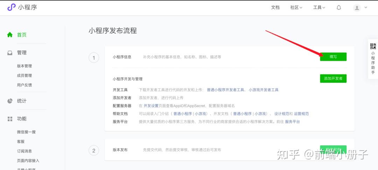The width and height of the screenshot is (378, 170).
Task: Open 页面内容接入 in the sidebar
Action: click(x=28, y=161)
